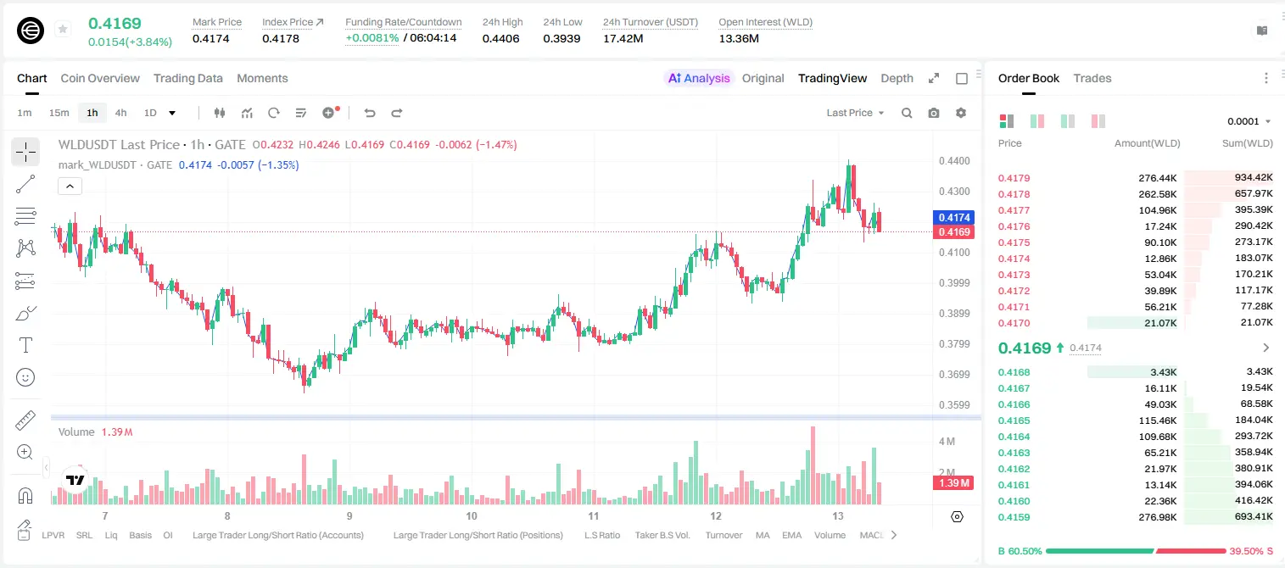Open the emoji sticker tool
The height and width of the screenshot is (568, 1285).
point(25,377)
